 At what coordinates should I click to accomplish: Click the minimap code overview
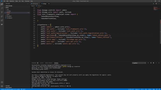tap(156, 8)
